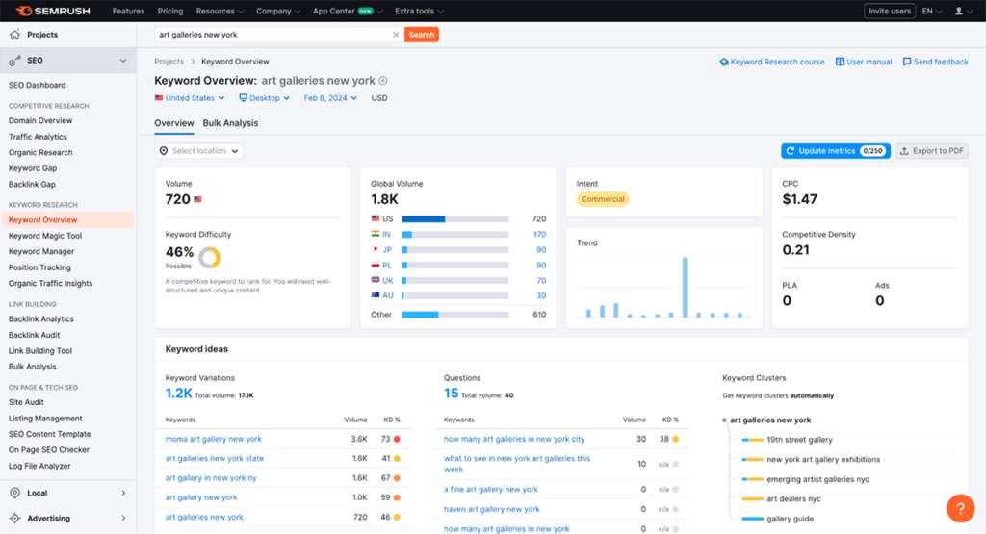The image size is (986, 534).
Task: Expand the Local sidebar section
Action: point(123,494)
